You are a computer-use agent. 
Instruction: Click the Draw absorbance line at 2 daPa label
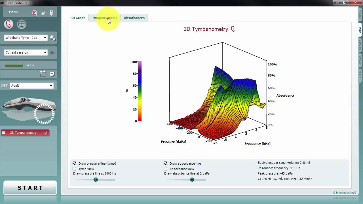point(187,173)
